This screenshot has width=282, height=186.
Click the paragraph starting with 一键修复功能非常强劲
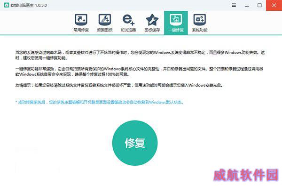[x=140, y=72]
